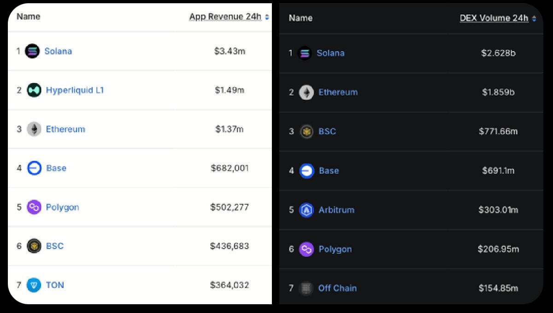
Task: Select the Polygon logo next to rank 5
Action: pyautogui.click(x=33, y=207)
